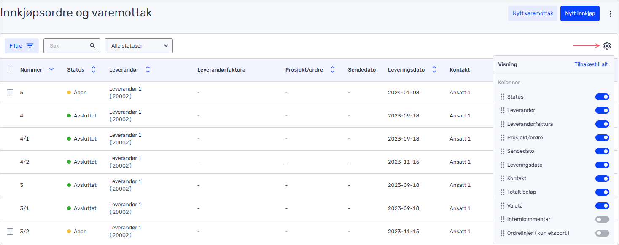The width and height of the screenshot is (619, 245).
Task: Open the Filtre filter panel
Action: click(x=22, y=46)
